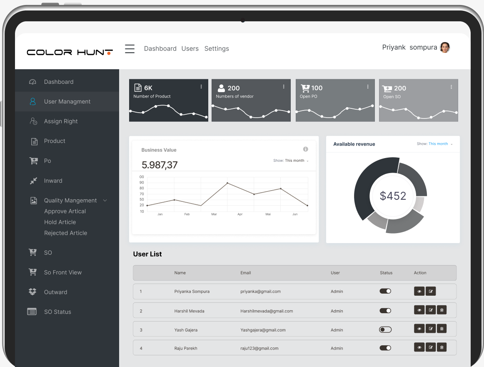Click the Business Value info icon

point(306,149)
